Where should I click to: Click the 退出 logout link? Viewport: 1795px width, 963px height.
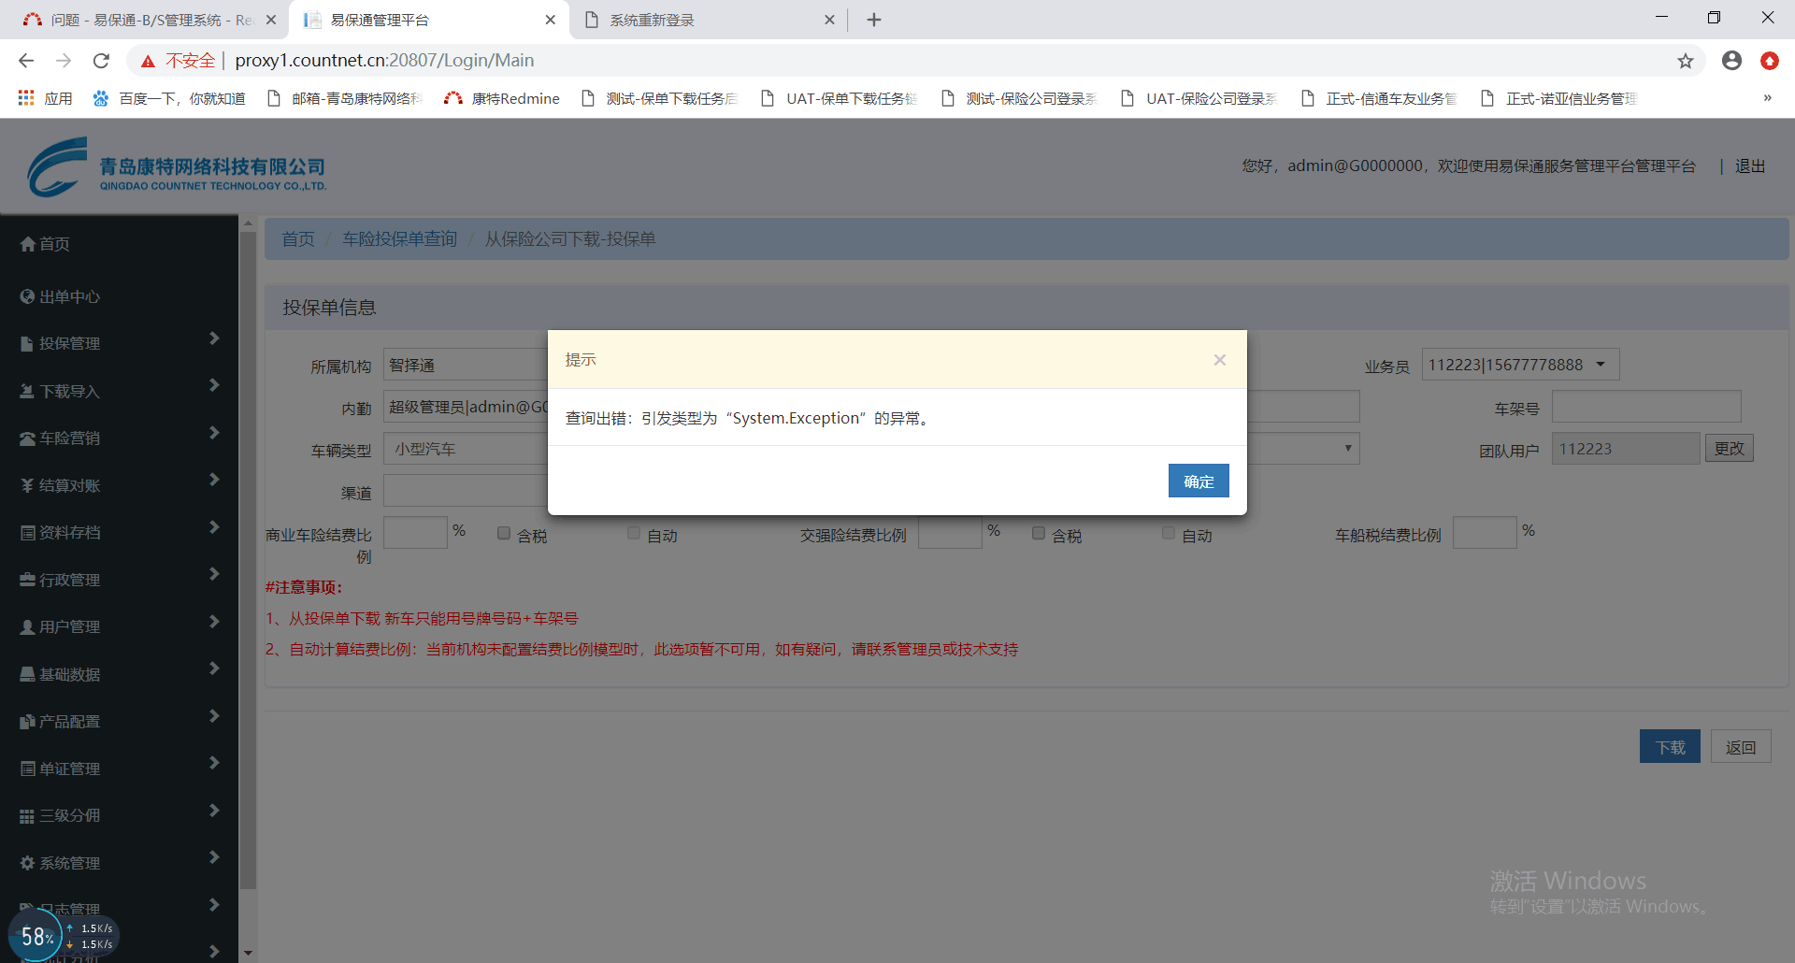(x=1750, y=166)
